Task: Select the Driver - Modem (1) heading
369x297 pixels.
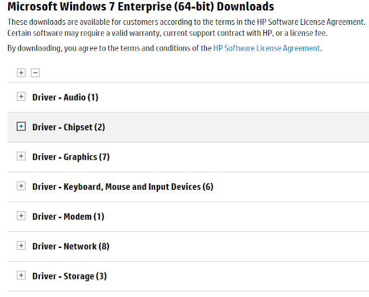Action: (68, 217)
